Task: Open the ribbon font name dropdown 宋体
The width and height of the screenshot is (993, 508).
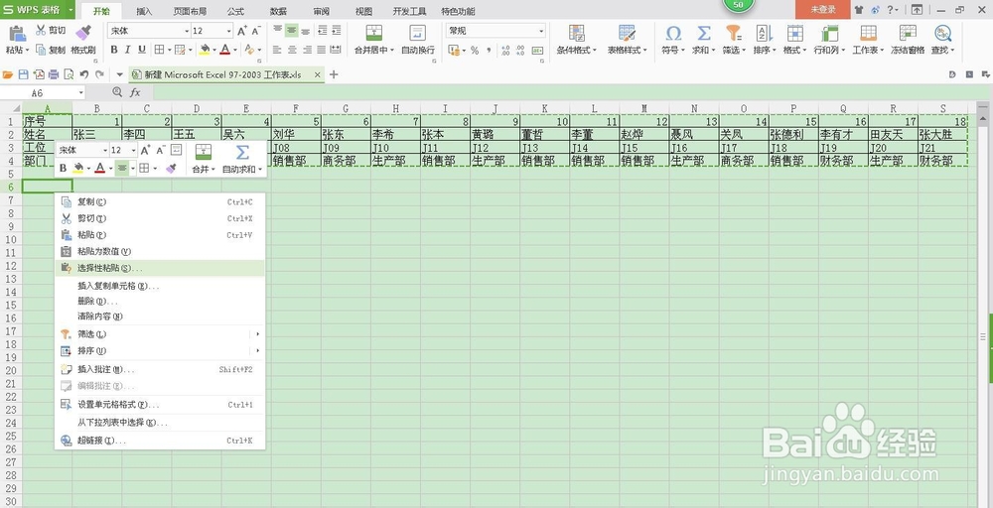Action: 187,31
